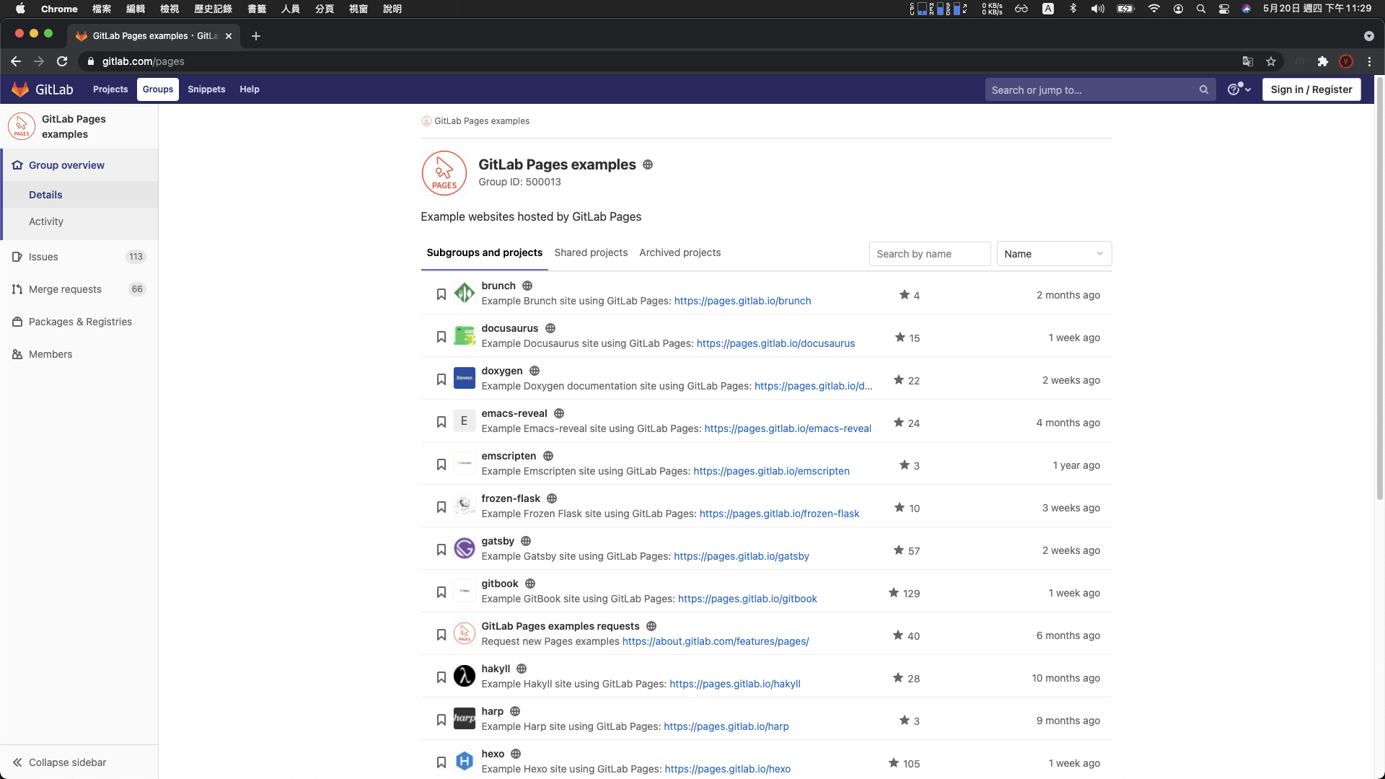
Task: Click the star icon beside gitbook's 129
Action: pyautogui.click(x=894, y=593)
